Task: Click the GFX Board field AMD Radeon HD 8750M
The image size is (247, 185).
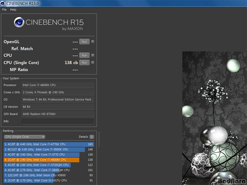Action: pyautogui.click(x=58, y=114)
